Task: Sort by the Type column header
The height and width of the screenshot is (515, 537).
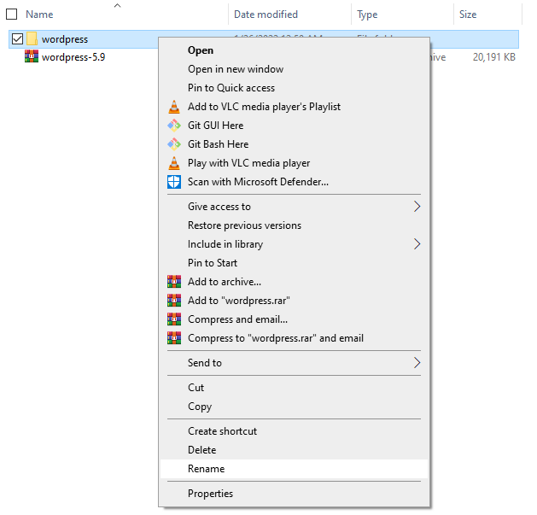Action: click(x=367, y=15)
